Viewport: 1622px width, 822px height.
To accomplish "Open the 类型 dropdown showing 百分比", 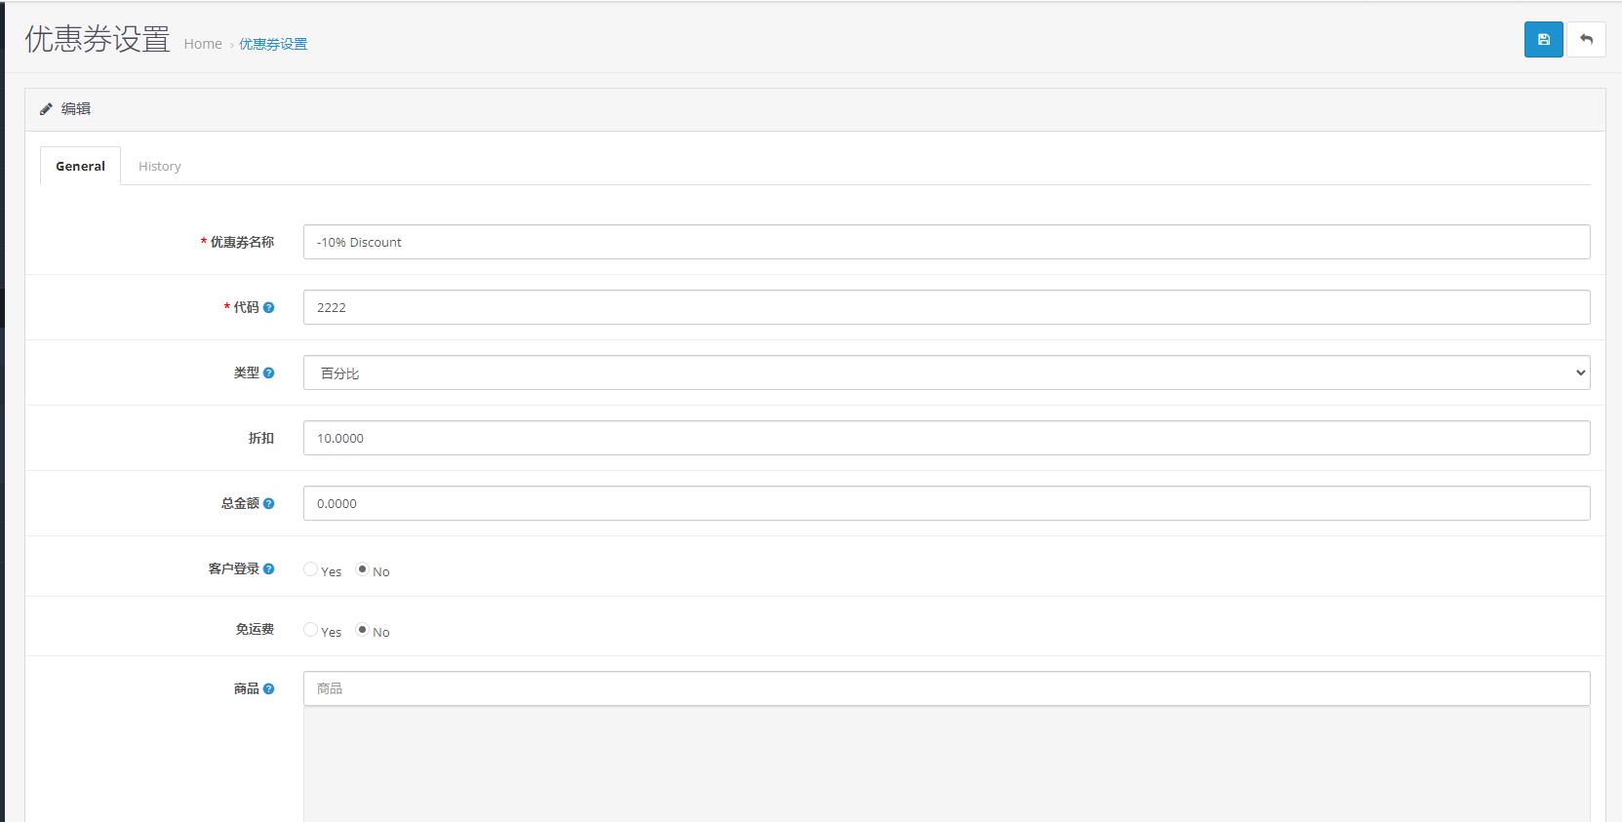I will pos(946,372).
